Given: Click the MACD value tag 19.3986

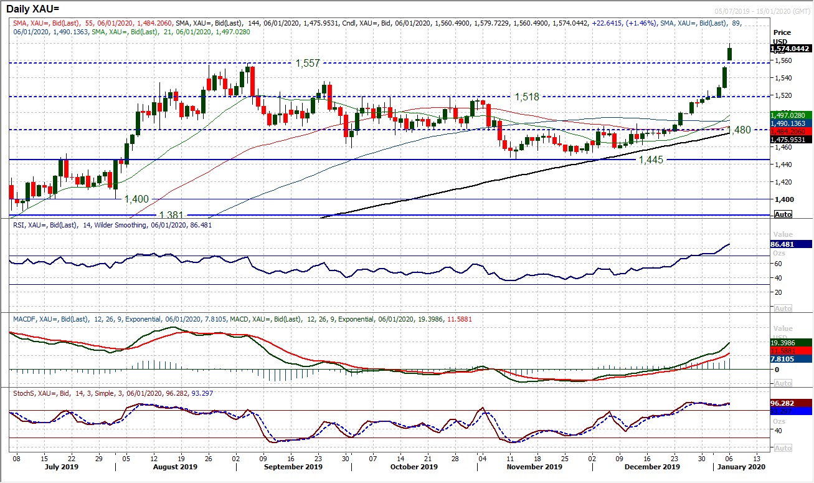Looking at the screenshot, I should [x=789, y=342].
